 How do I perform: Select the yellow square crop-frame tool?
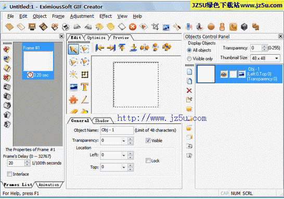(x=85, y=74)
